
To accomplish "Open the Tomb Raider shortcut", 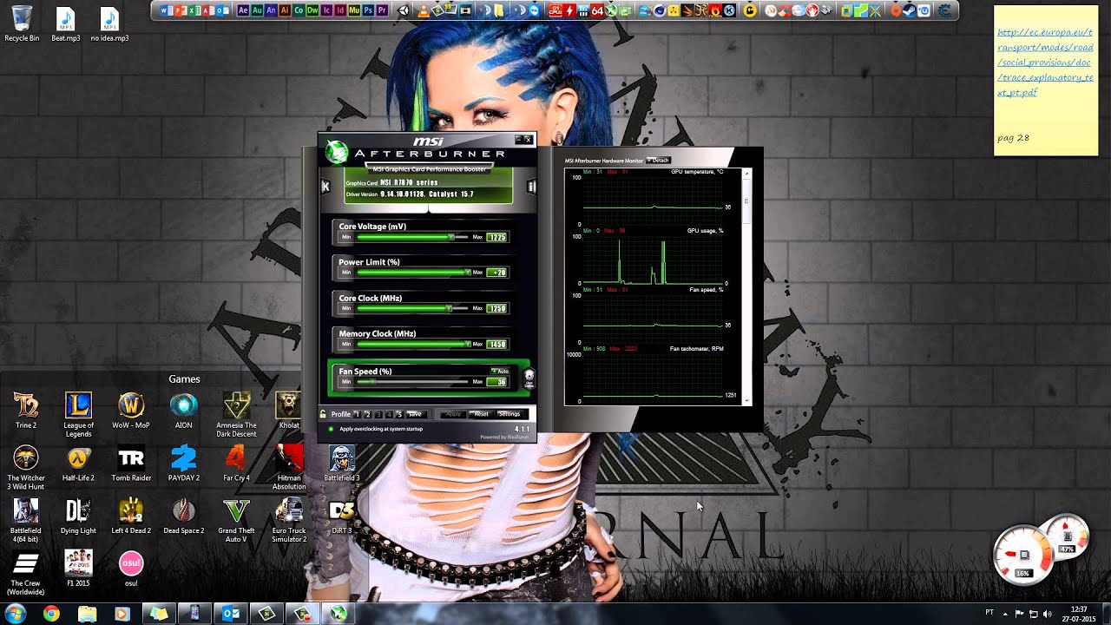I will pos(131,464).
